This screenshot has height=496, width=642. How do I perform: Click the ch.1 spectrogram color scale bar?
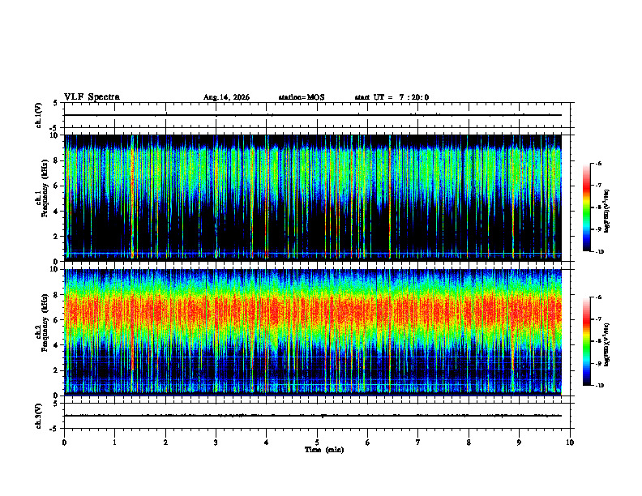tap(586, 207)
